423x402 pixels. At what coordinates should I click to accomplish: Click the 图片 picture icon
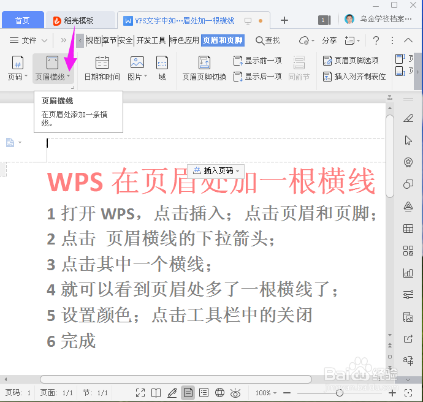click(137, 63)
